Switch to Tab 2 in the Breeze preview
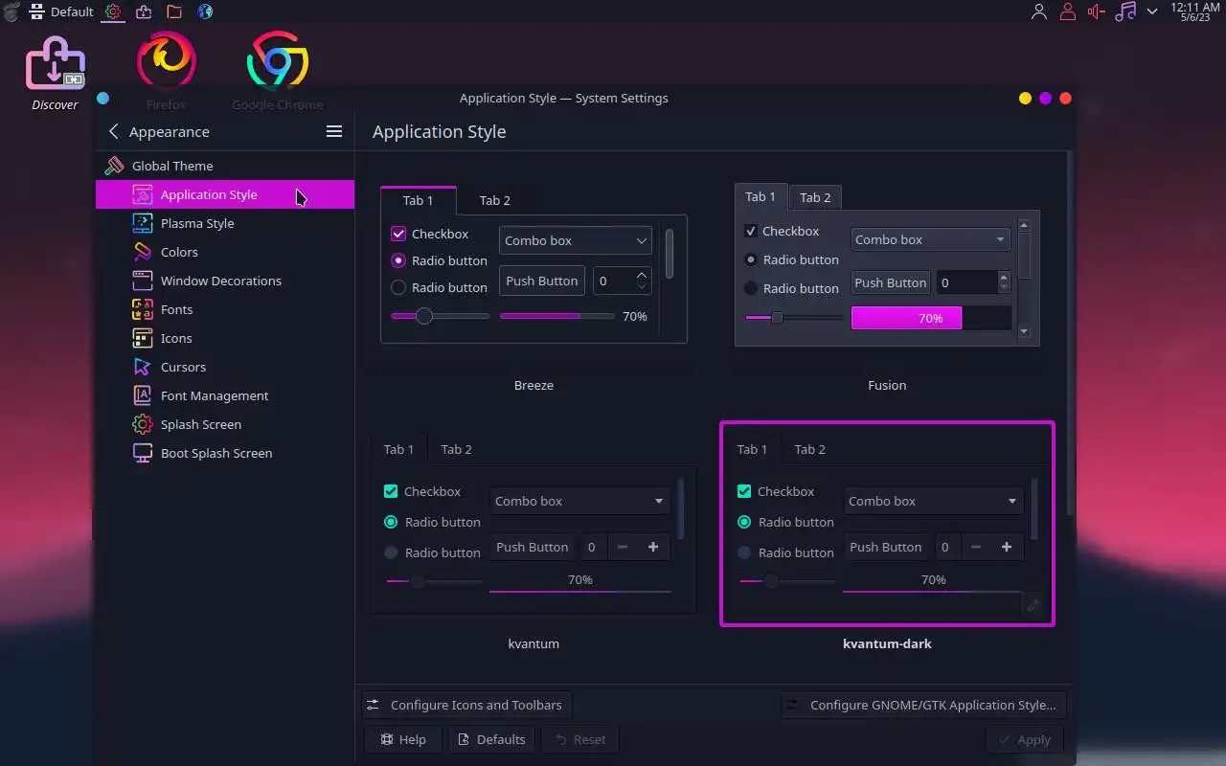This screenshot has width=1226, height=766. (495, 200)
